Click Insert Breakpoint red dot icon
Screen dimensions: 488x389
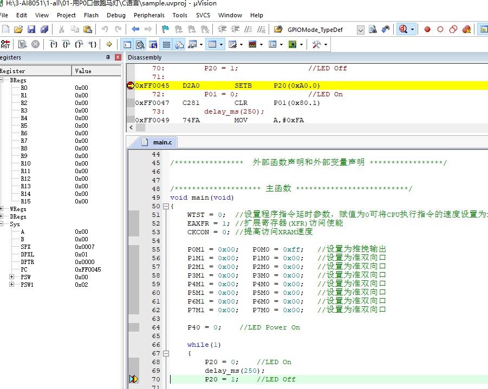tap(427, 29)
